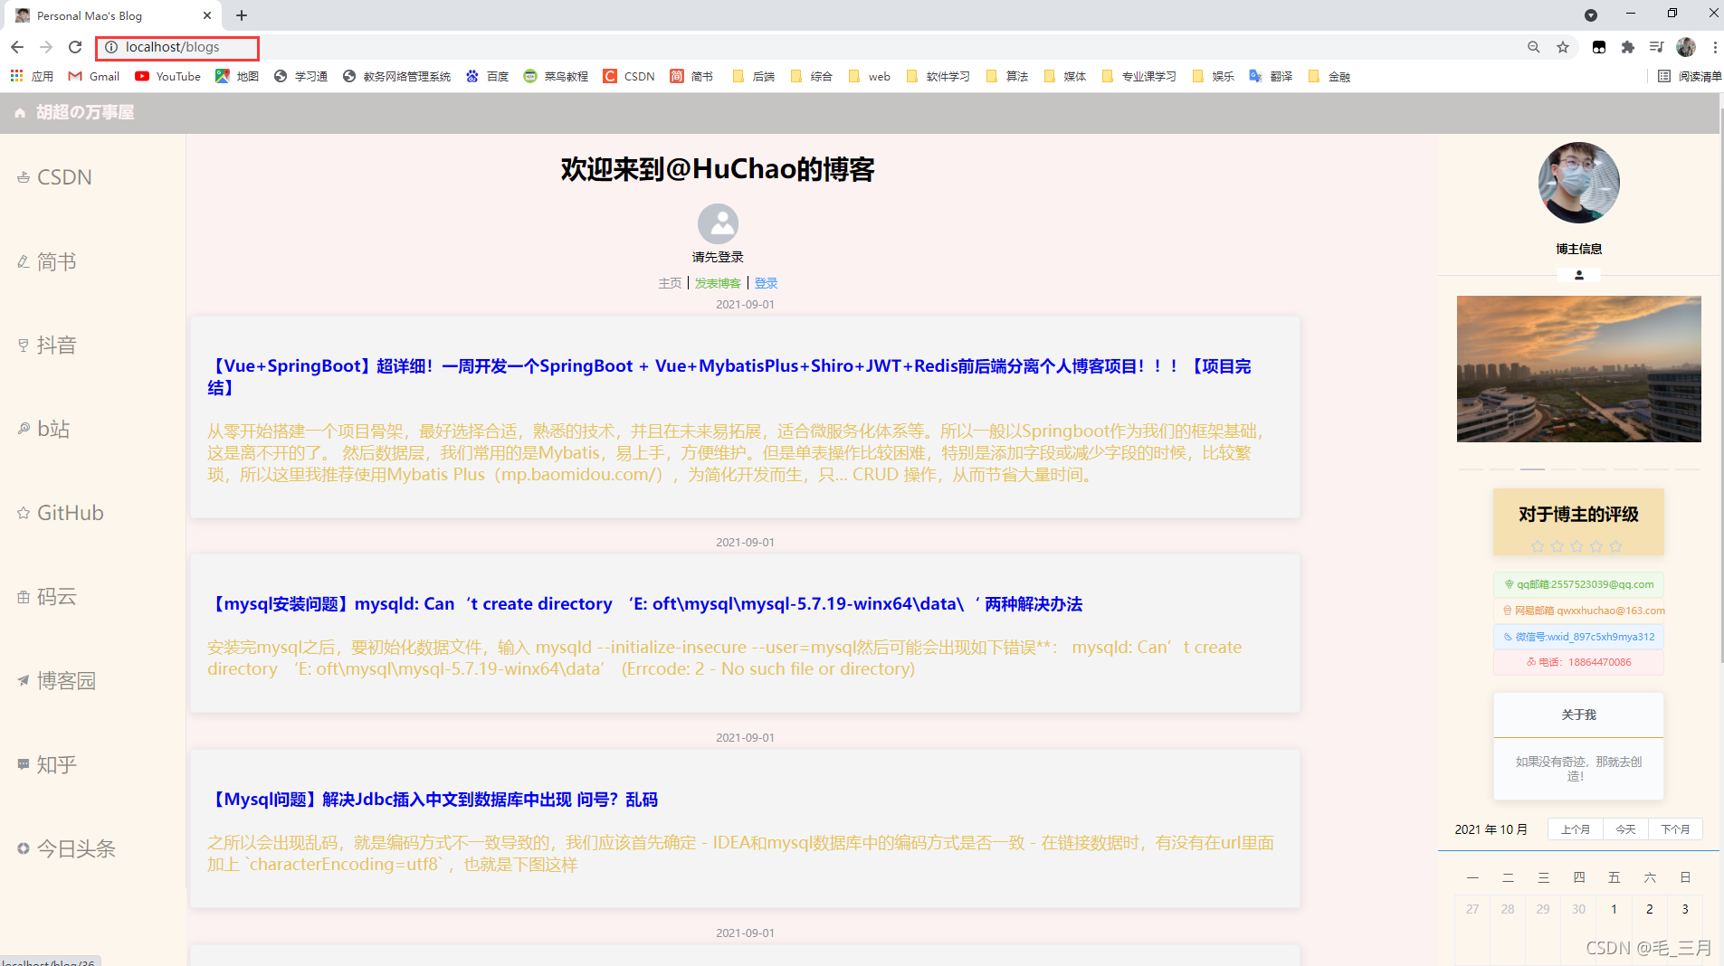Open the 翻译 bookmark

[x=1271, y=76]
